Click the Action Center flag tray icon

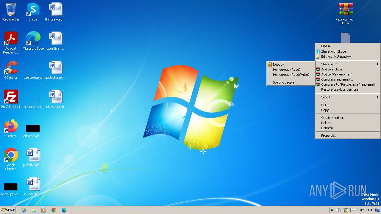pyautogui.click(x=353, y=210)
